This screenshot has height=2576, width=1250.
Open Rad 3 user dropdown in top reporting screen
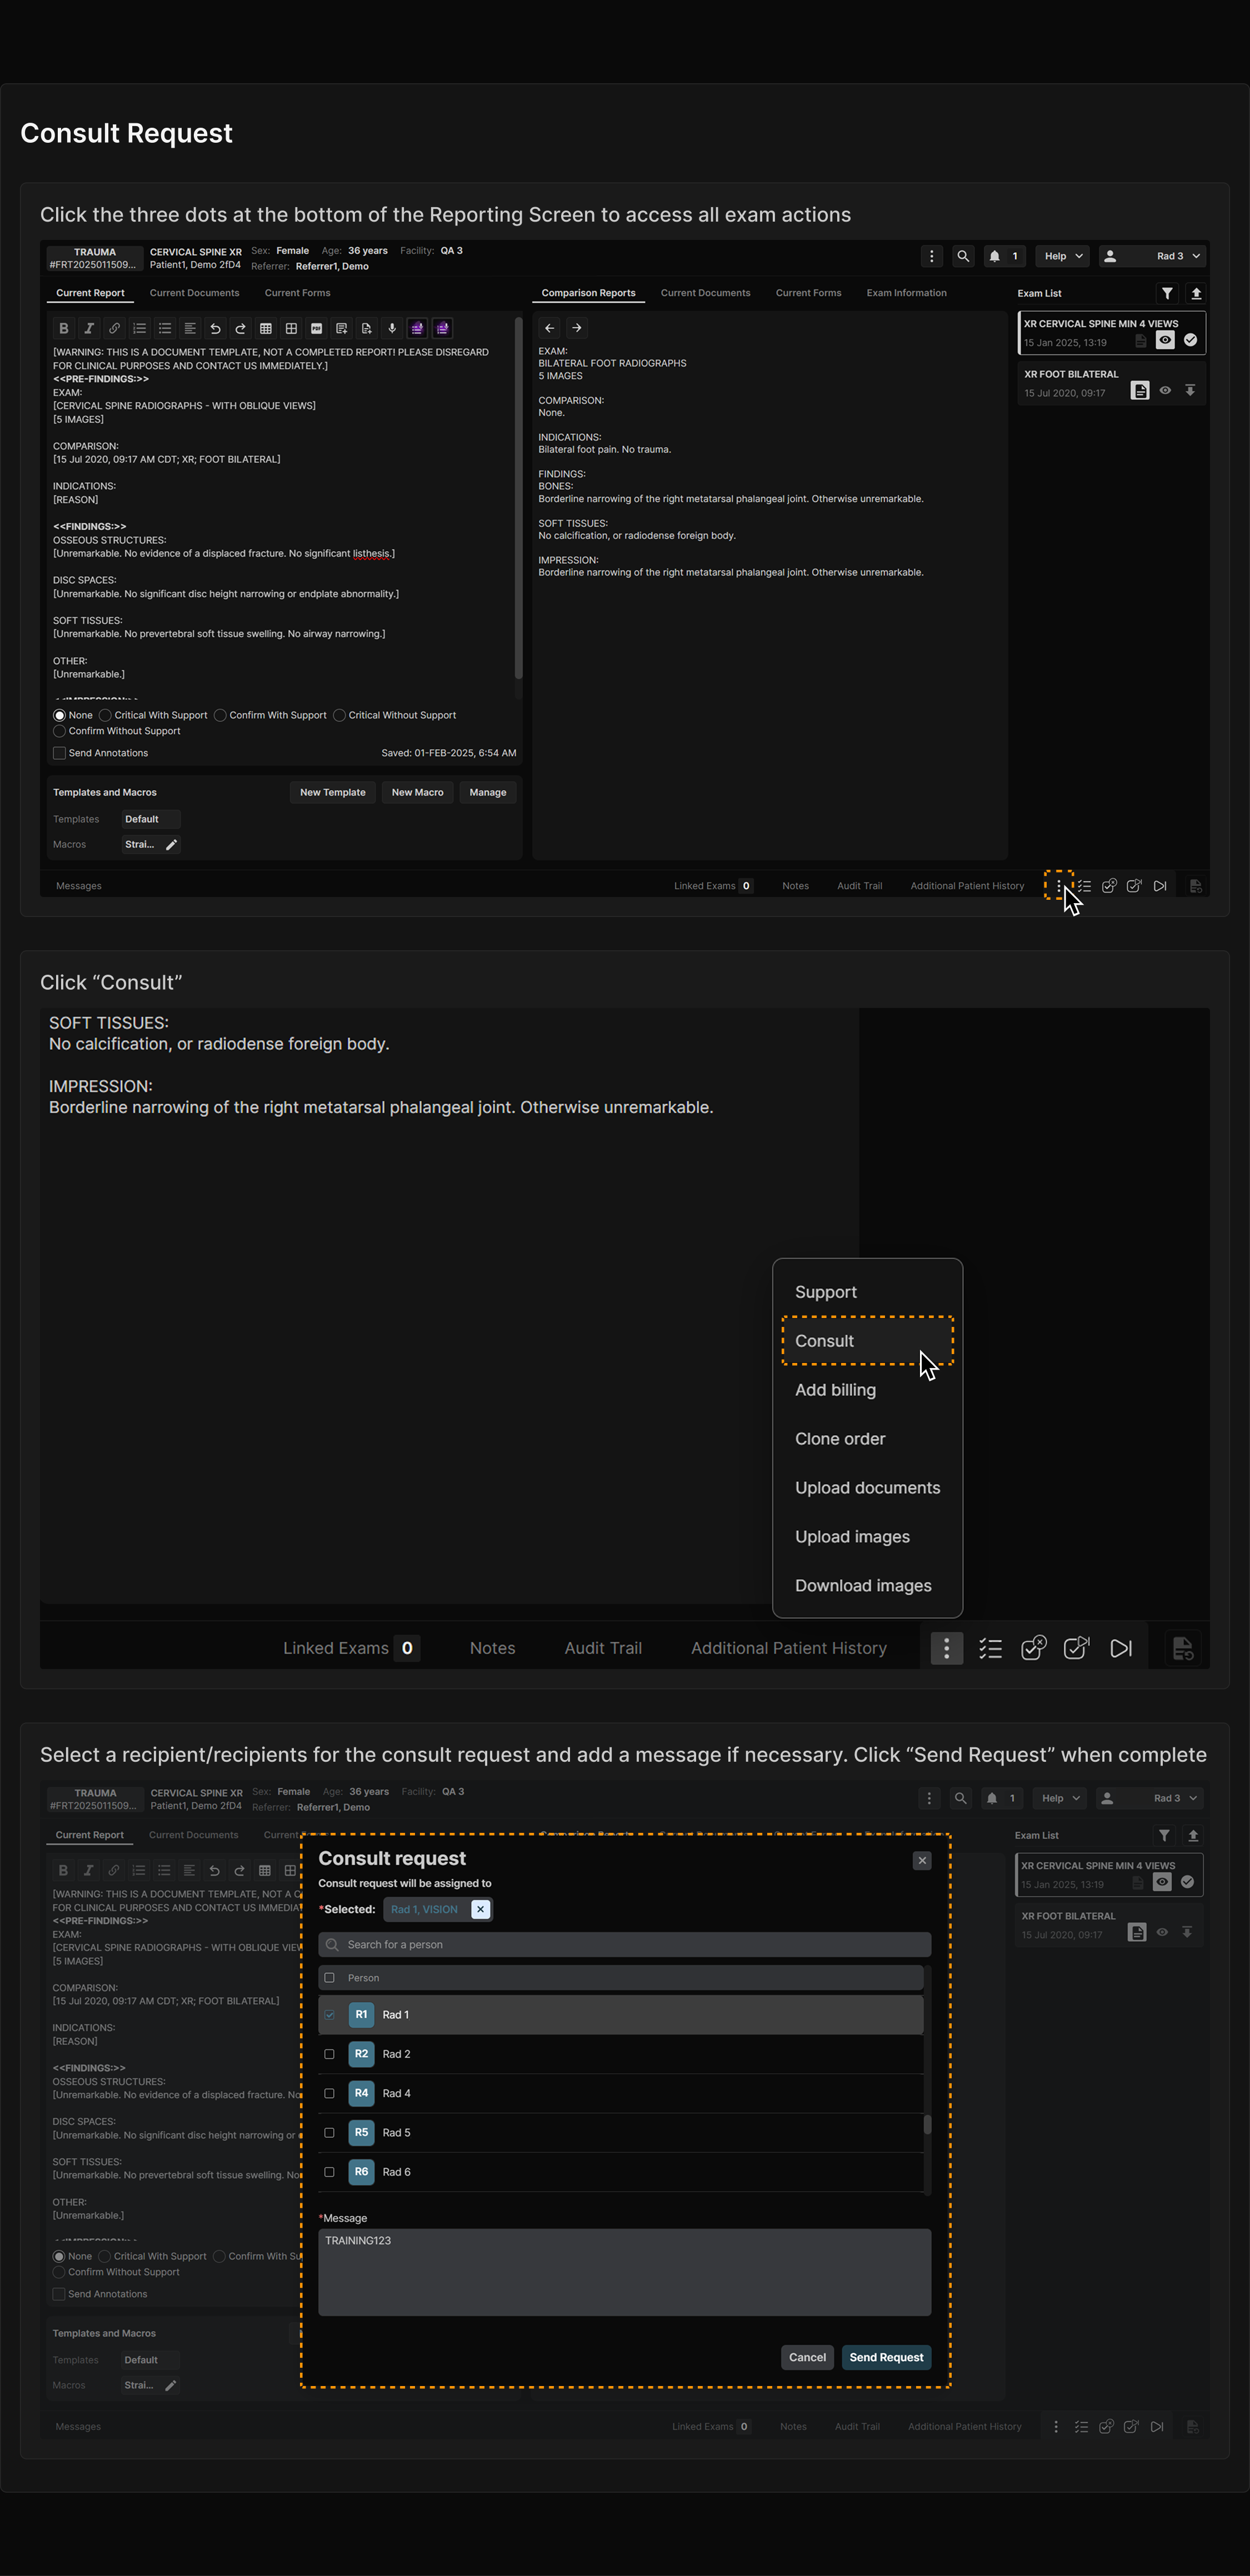tap(1153, 256)
